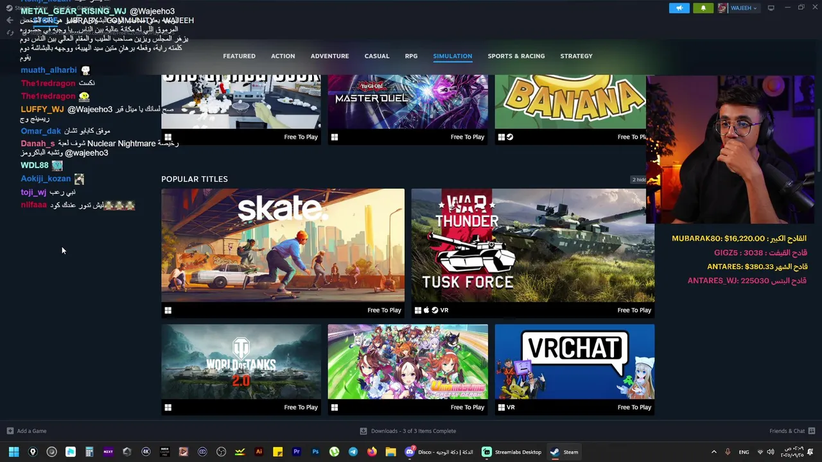Open the calculator app in taskbar
Screen dimensions: 822x462
[89, 452]
